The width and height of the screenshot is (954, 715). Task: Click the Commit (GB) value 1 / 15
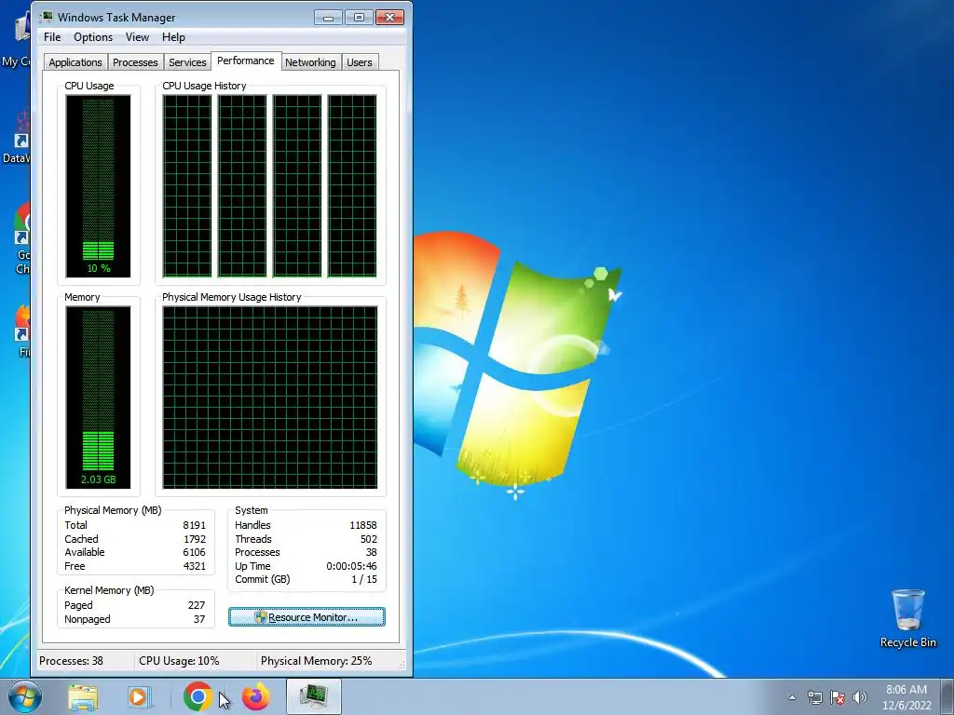pos(364,580)
